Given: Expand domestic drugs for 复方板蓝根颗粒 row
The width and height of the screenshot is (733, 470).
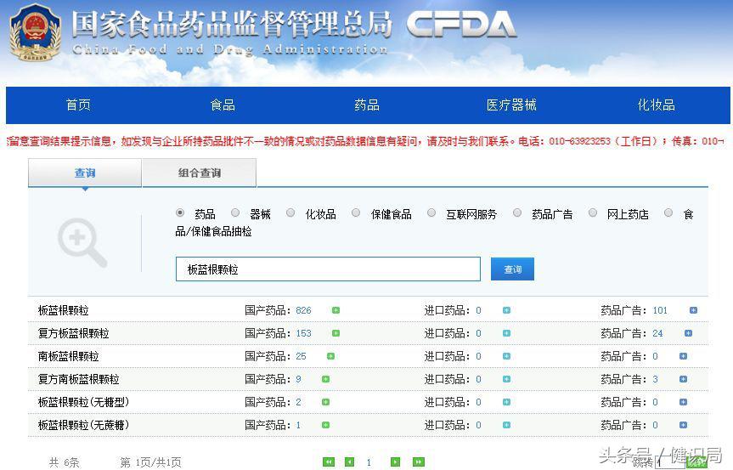Looking at the screenshot, I should click(x=335, y=333).
